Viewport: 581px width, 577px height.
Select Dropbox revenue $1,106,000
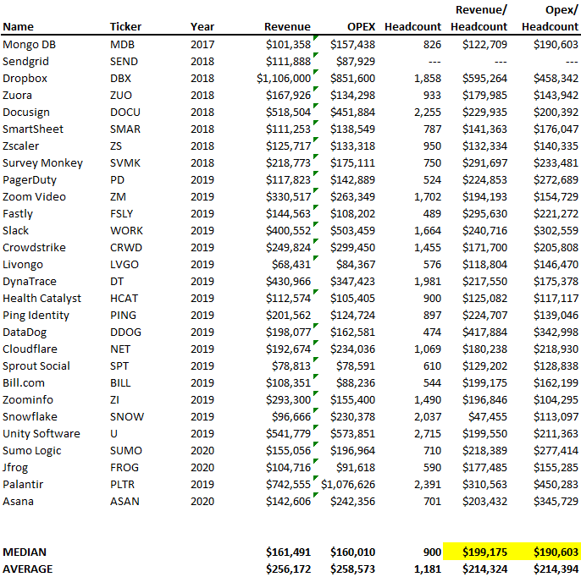point(284,79)
